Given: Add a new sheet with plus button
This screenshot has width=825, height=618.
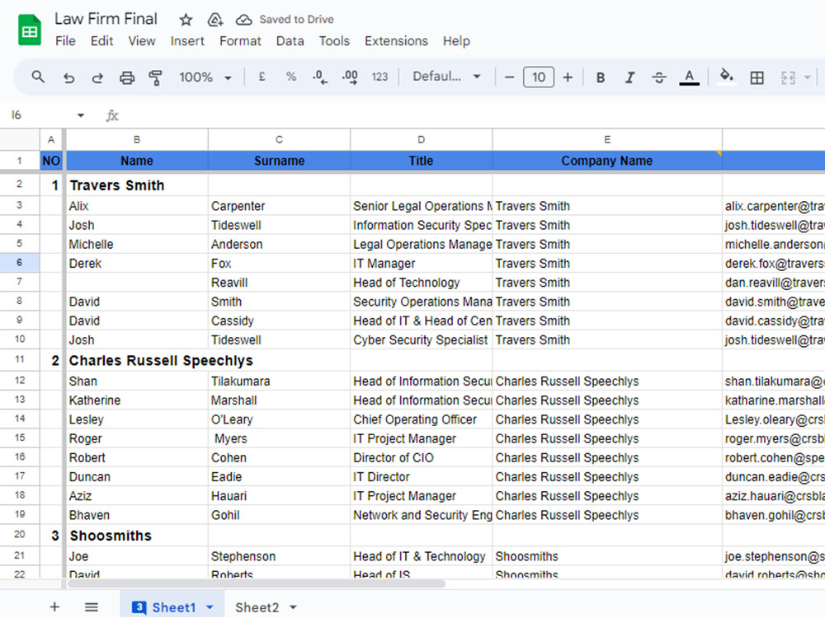Looking at the screenshot, I should coord(54,607).
